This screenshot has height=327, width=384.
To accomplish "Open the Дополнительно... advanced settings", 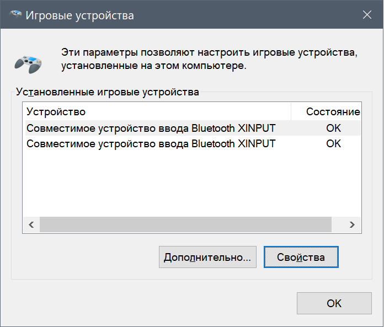I will 207,257.
